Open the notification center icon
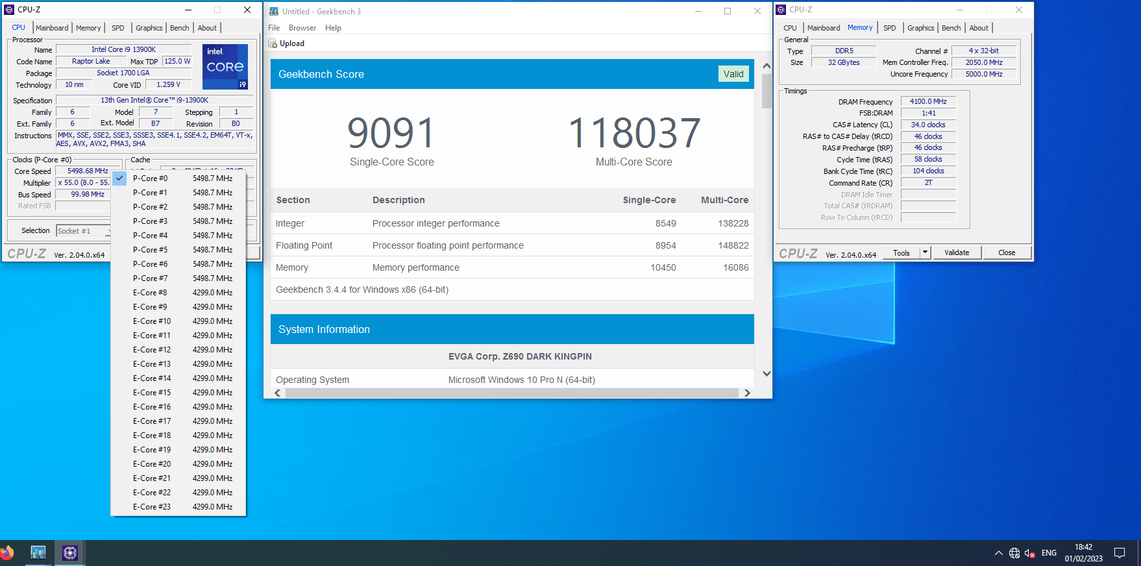Viewport: 1141px width, 566px height. click(1120, 553)
